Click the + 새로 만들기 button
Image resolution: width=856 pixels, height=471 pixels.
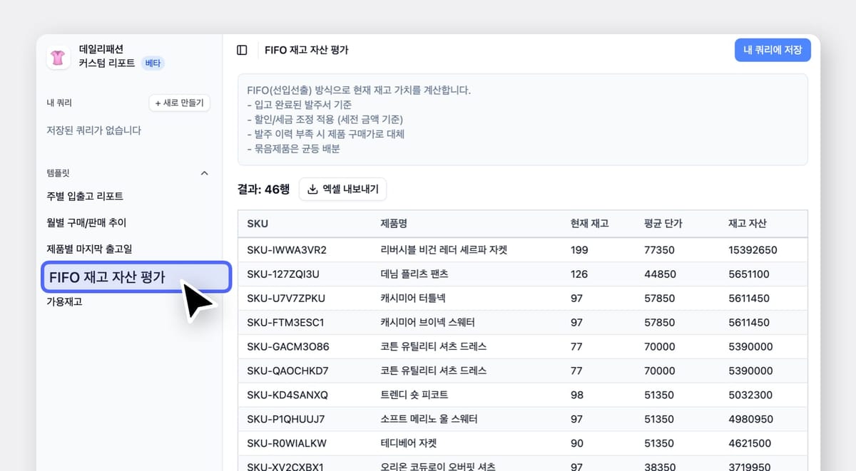(179, 102)
